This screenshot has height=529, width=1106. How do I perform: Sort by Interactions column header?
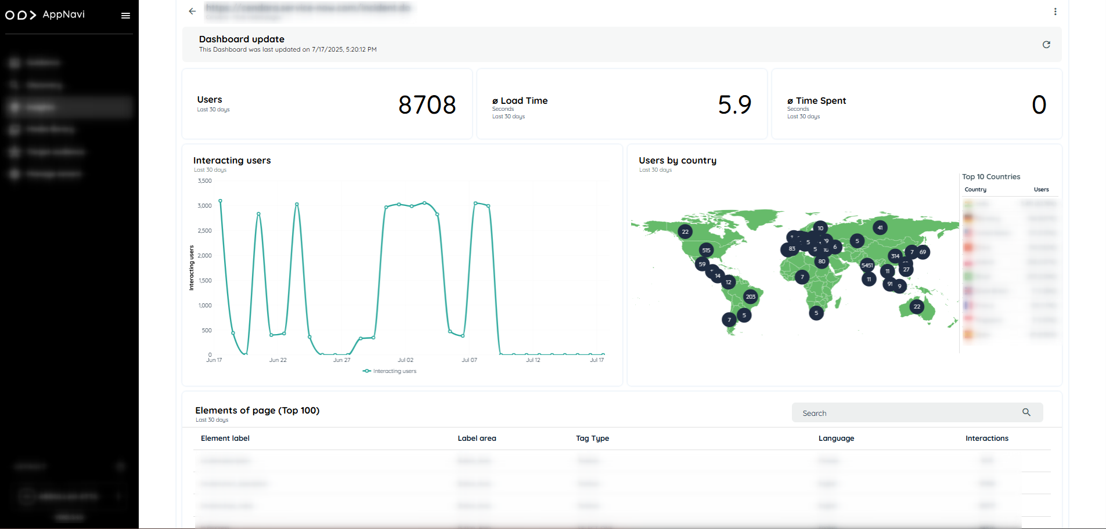tap(986, 439)
